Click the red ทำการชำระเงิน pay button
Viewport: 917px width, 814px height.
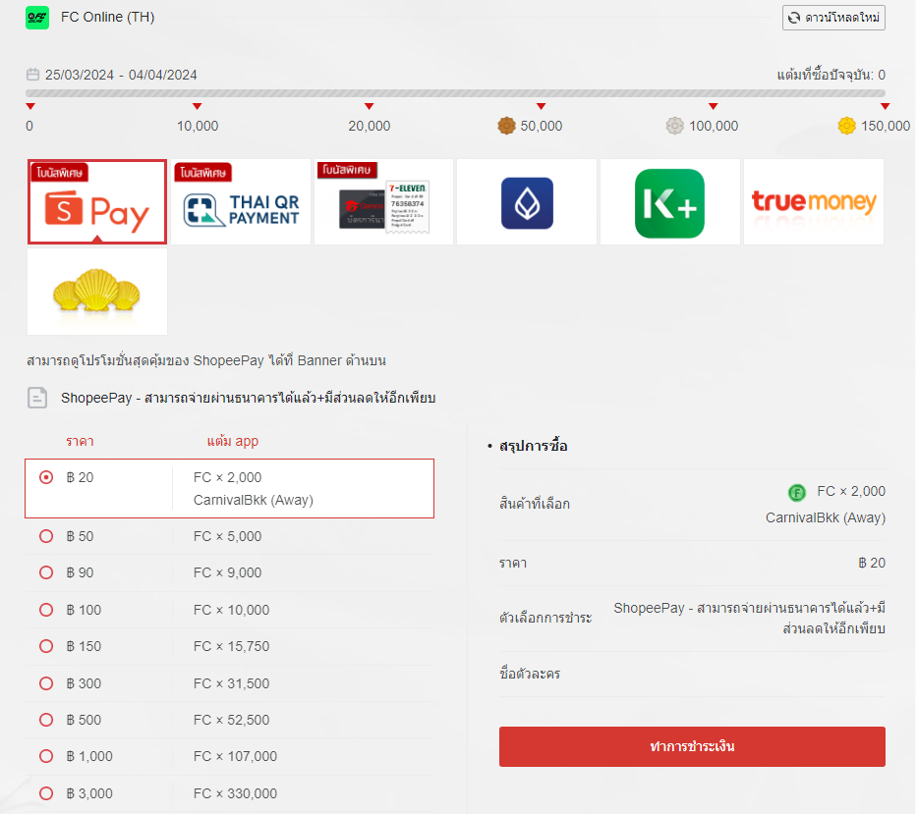(x=692, y=746)
